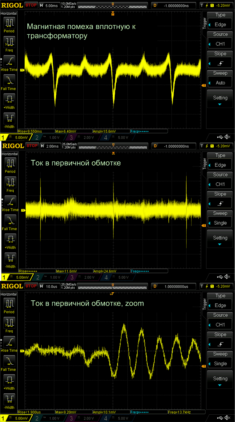Choose Rise Time icon in the 5.00ms capture

9,61
